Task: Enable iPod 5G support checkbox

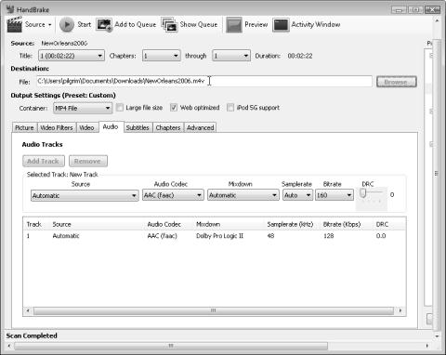Action: pos(230,108)
